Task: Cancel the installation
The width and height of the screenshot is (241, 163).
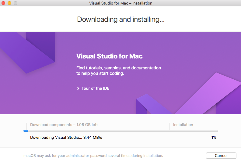Action: (221, 155)
